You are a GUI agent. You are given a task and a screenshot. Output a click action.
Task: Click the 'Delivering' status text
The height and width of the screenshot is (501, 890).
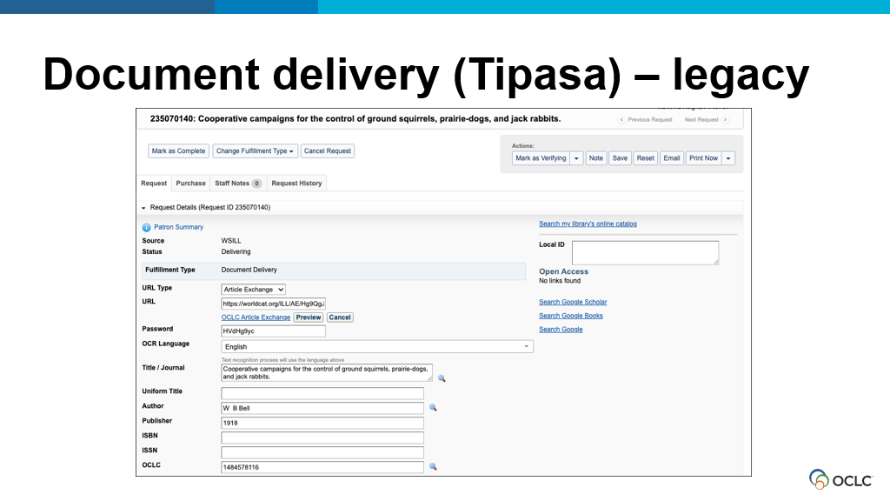(236, 251)
